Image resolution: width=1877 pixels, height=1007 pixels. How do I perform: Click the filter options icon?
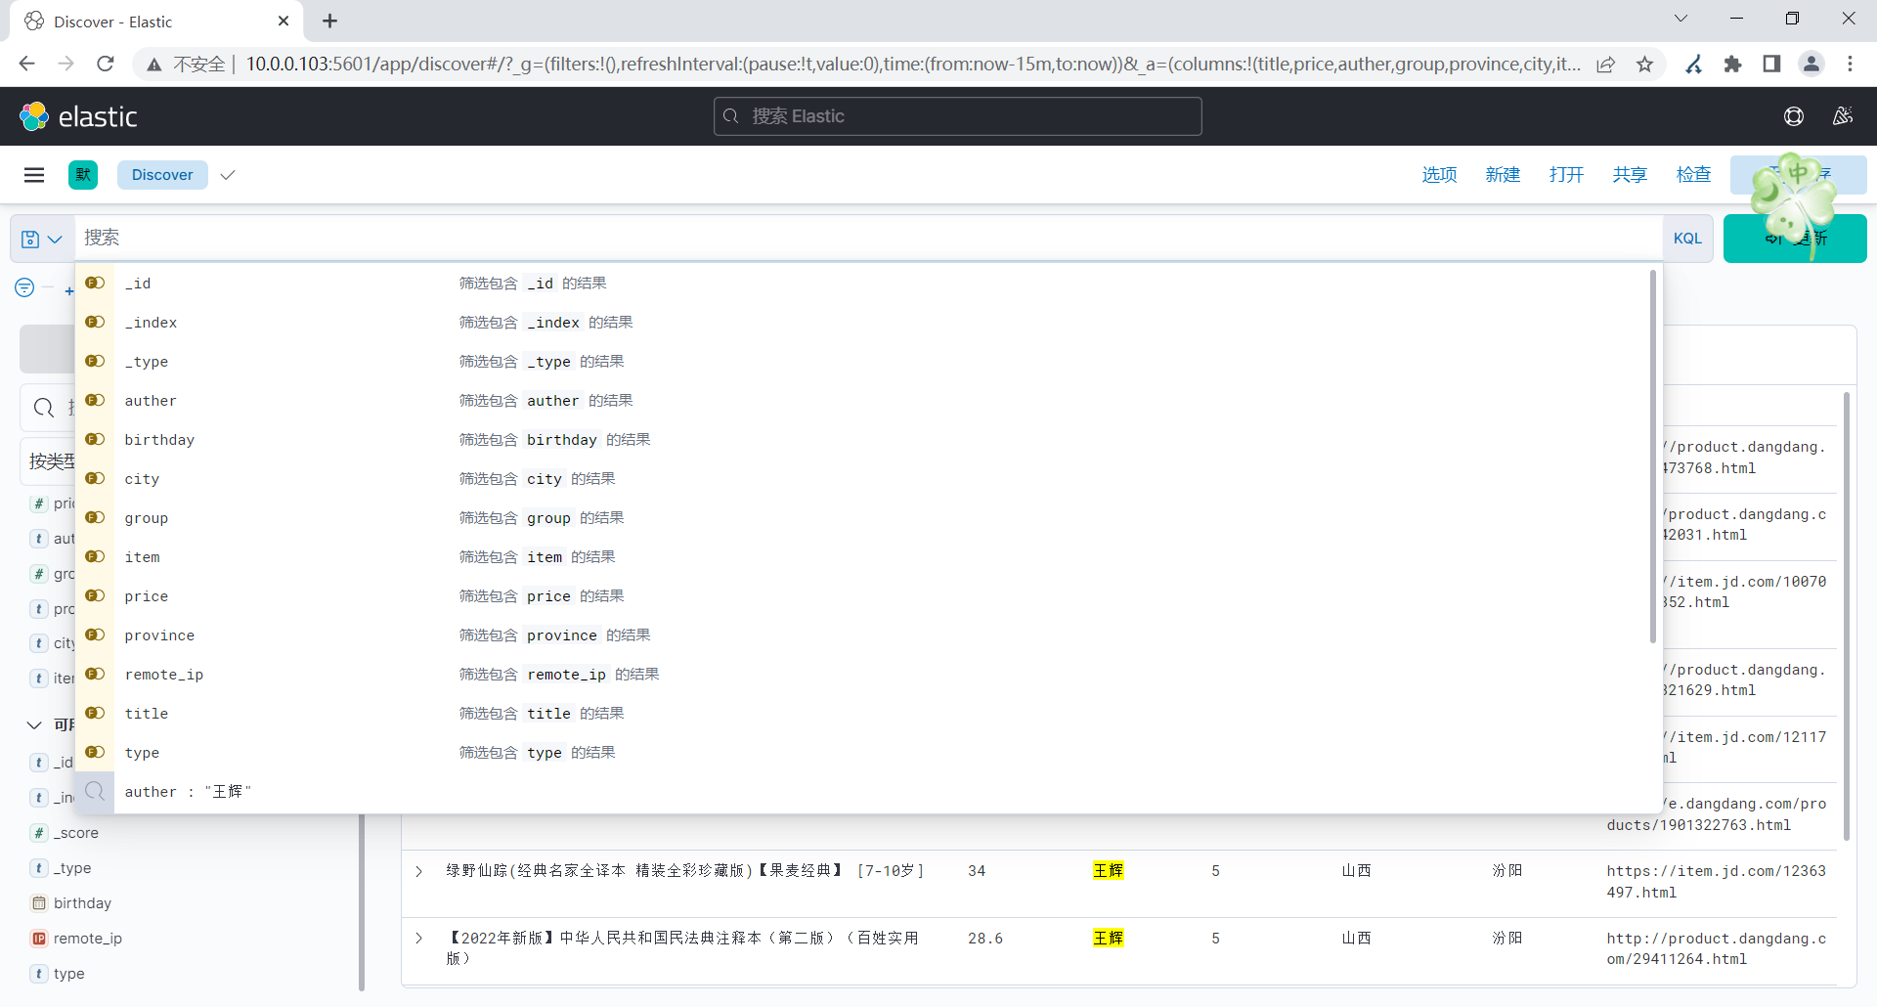coord(24,287)
